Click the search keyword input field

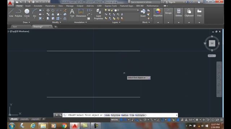[145, 2]
